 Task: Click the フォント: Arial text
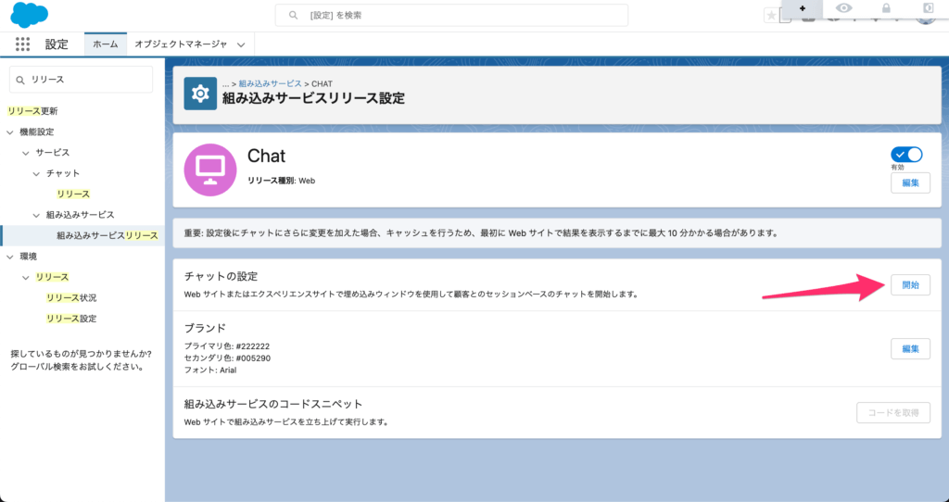[x=210, y=370]
